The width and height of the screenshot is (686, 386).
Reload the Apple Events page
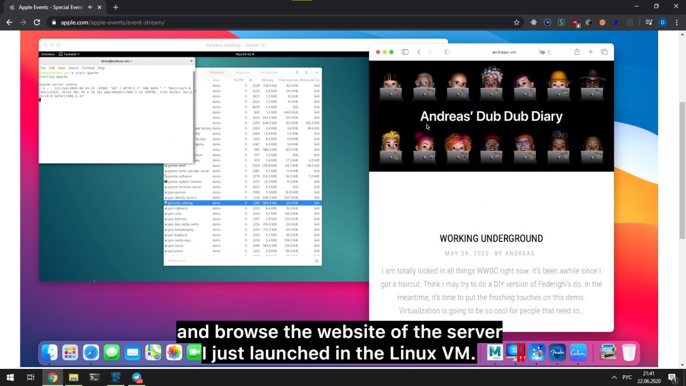pos(37,23)
